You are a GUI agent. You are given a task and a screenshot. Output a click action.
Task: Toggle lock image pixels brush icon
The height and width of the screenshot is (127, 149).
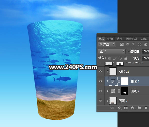115,58
